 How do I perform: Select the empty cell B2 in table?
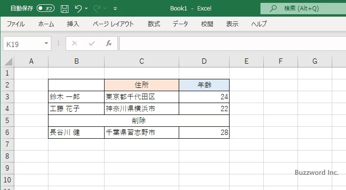tap(77, 85)
